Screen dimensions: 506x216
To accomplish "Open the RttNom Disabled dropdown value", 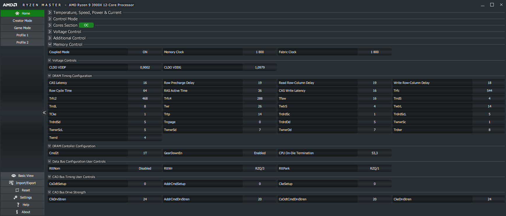I will coord(145,168).
